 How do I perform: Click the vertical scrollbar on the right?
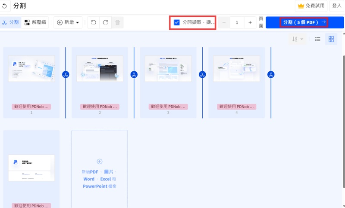(x=344, y=122)
